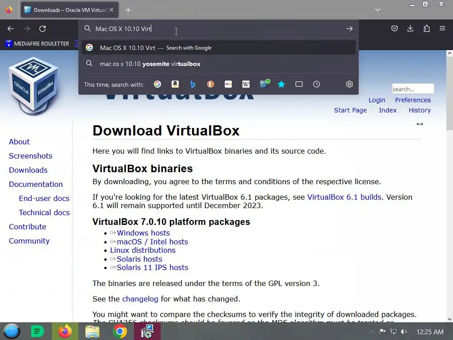This screenshot has width=453, height=340.
Task: Search with Amazon one-off icon
Action: (175, 84)
